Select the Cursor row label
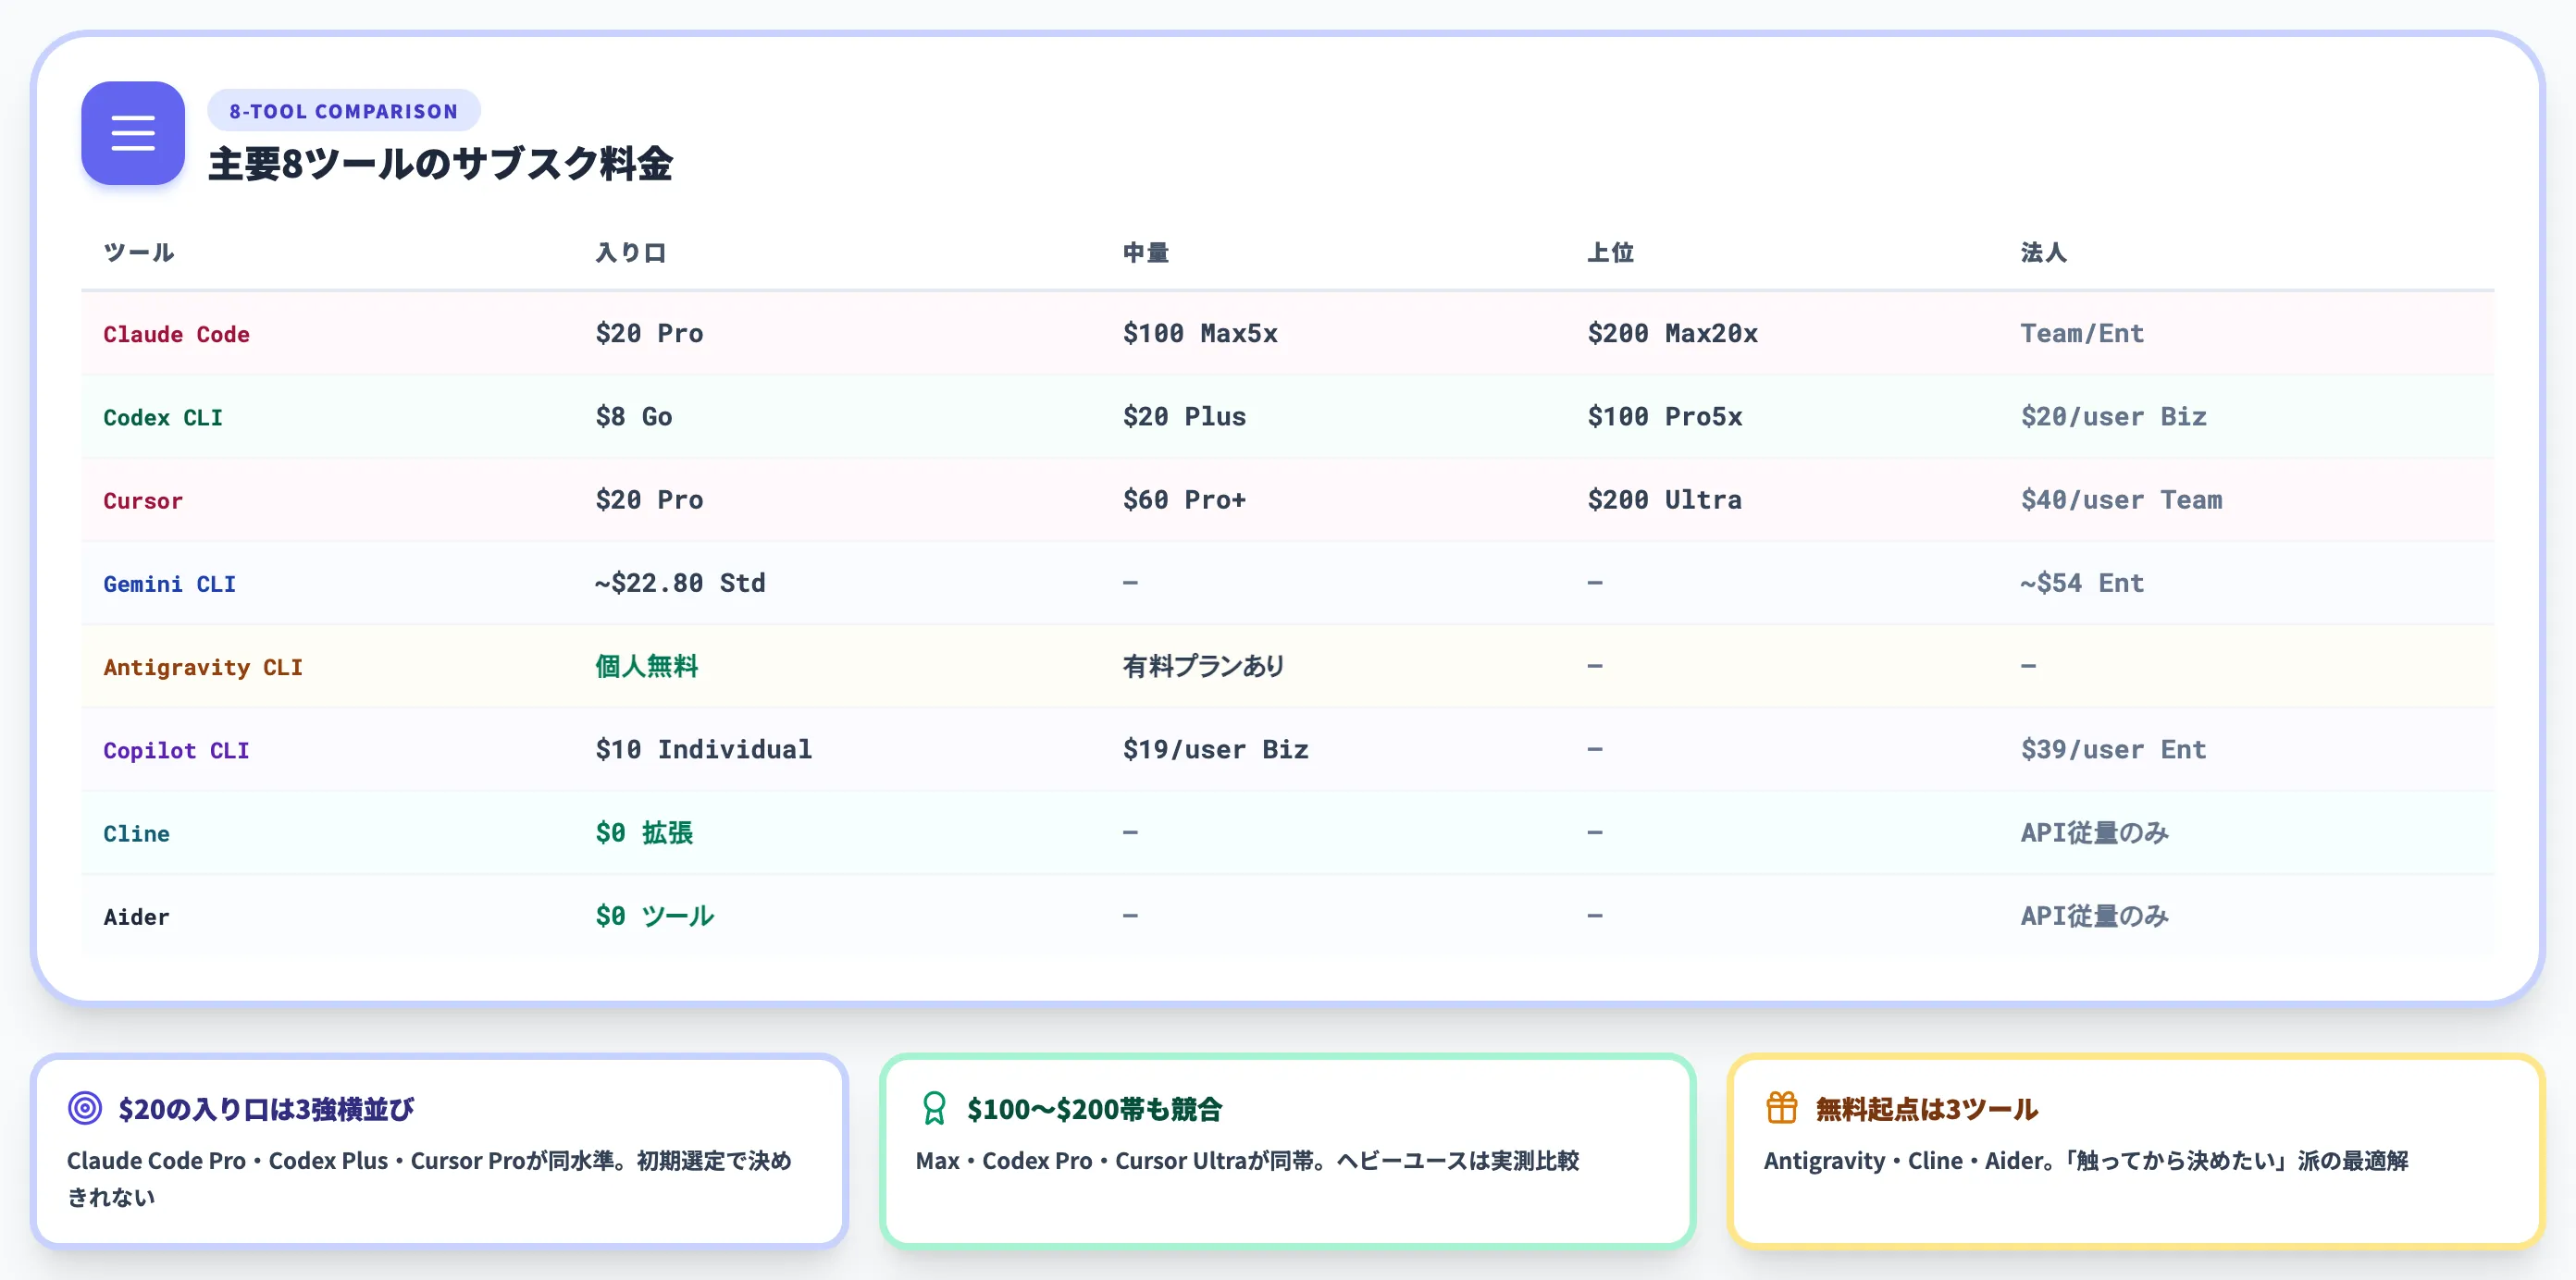This screenshot has height=1280, width=2576. click(143, 500)
